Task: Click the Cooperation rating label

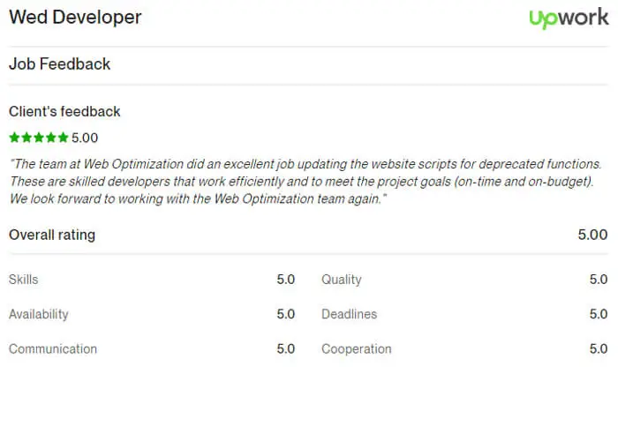Action: [357, 349]
